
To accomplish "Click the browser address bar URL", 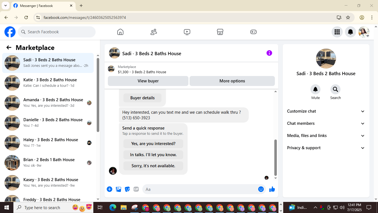I will (x=85, y=17).
